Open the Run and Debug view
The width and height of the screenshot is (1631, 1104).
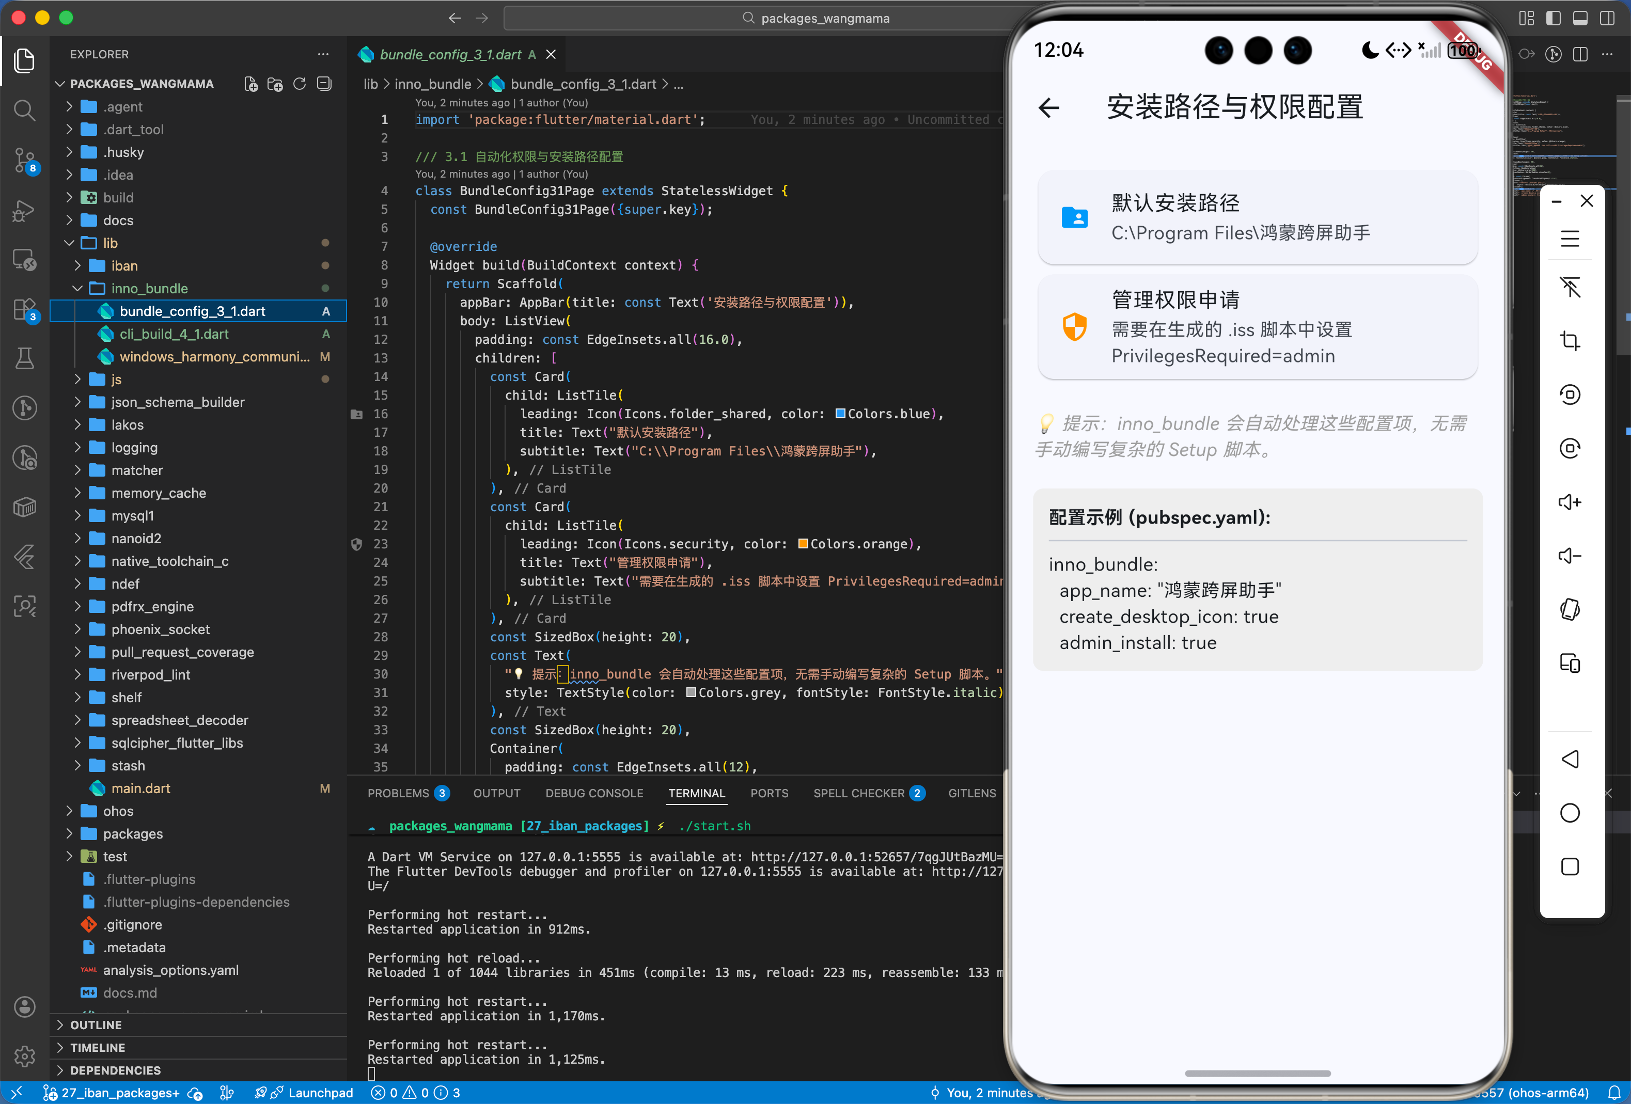click(25, 211)
